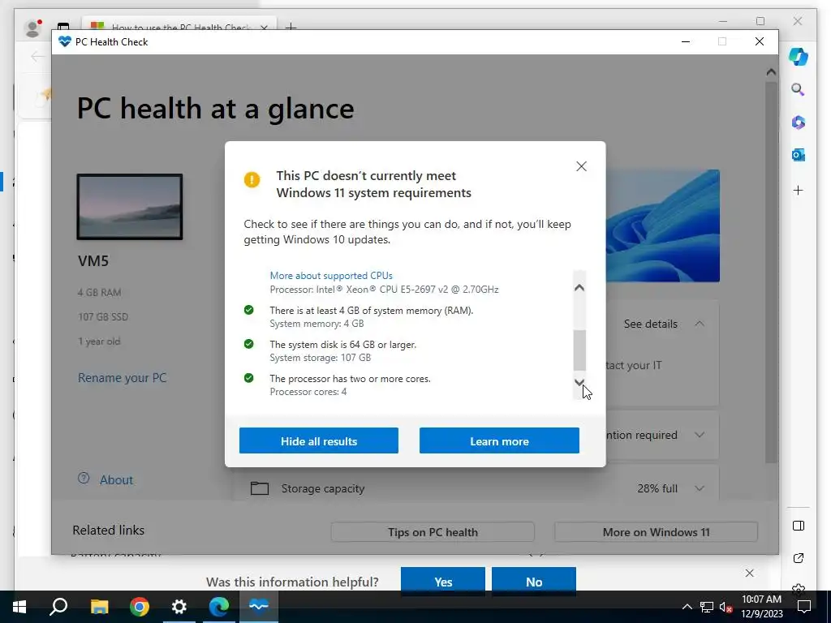Open More about supported CPUs link

pos(331,276)
